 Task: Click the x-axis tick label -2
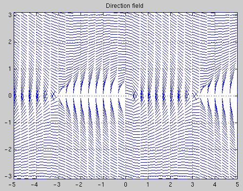(x=79, y=185)
